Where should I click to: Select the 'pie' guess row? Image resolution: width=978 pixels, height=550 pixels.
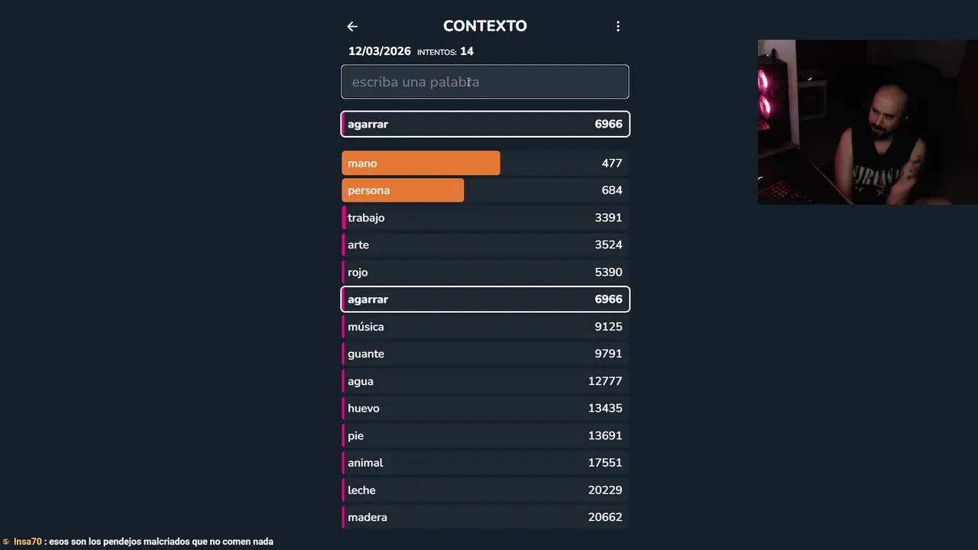click(x=484, y=435)
